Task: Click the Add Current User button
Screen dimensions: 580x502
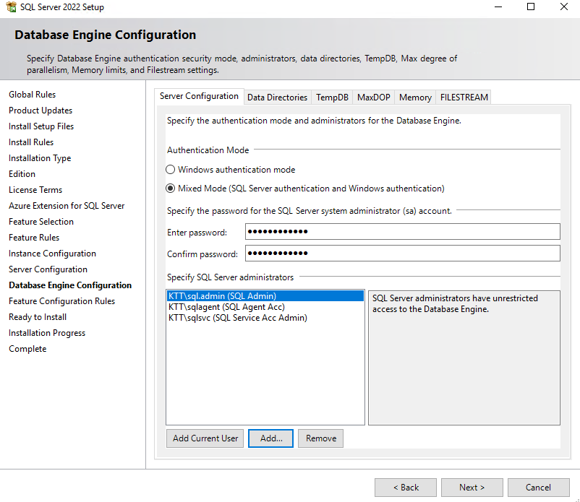Action: coord(205,438)
